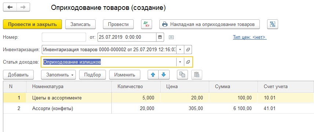This screenshot has height=132, width=314.
Task: Click price cell 305,00
Action: [x=185, y=108]
